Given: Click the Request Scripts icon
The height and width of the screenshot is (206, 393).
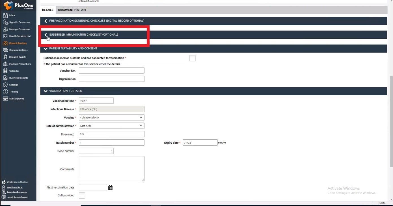Looking at the screenshot, I should [x=5, y=57].
